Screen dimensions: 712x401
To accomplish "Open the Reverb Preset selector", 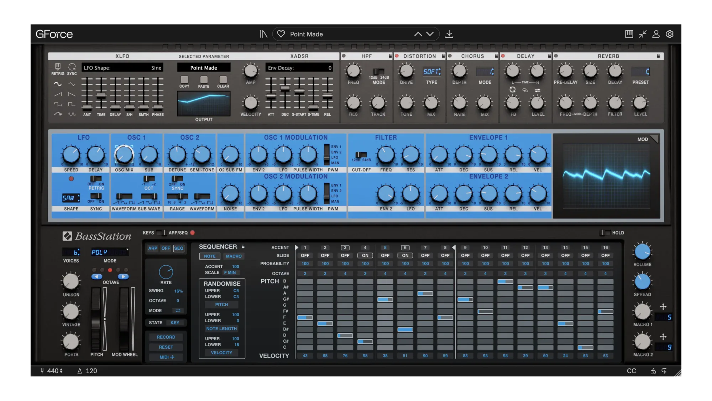I will pyautogui.click(x=640, y=72).
